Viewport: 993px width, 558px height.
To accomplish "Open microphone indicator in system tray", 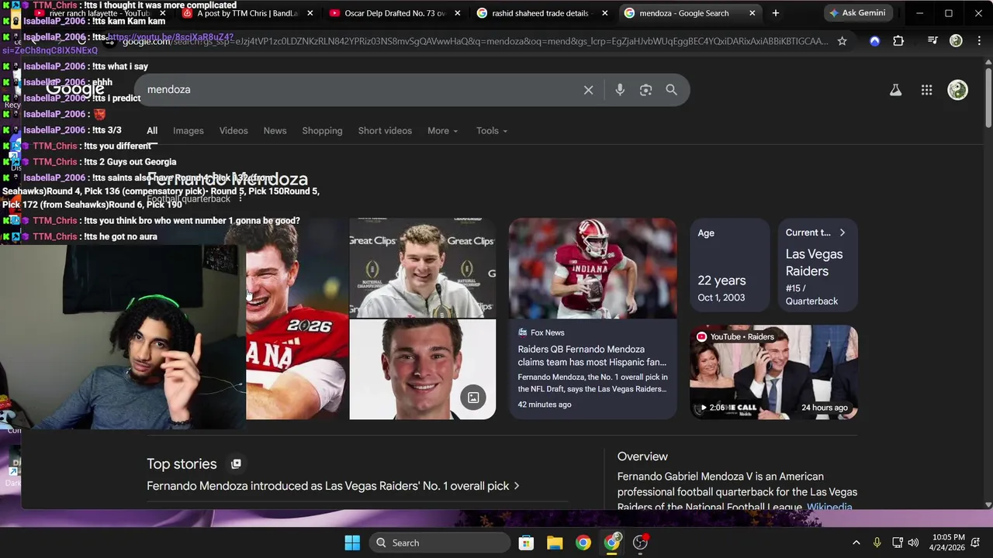I will point(877,542).
